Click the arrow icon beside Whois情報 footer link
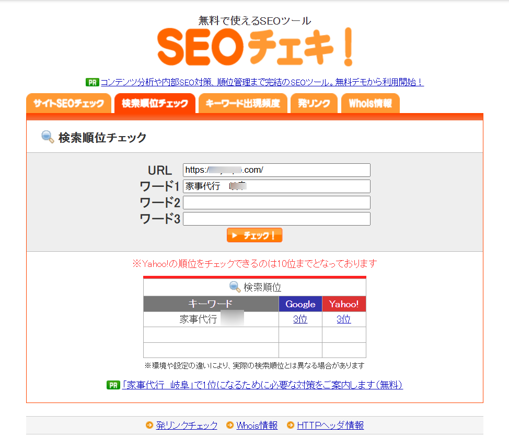The image size is (509, 447). pyautogui.click(x=230, y=425)
